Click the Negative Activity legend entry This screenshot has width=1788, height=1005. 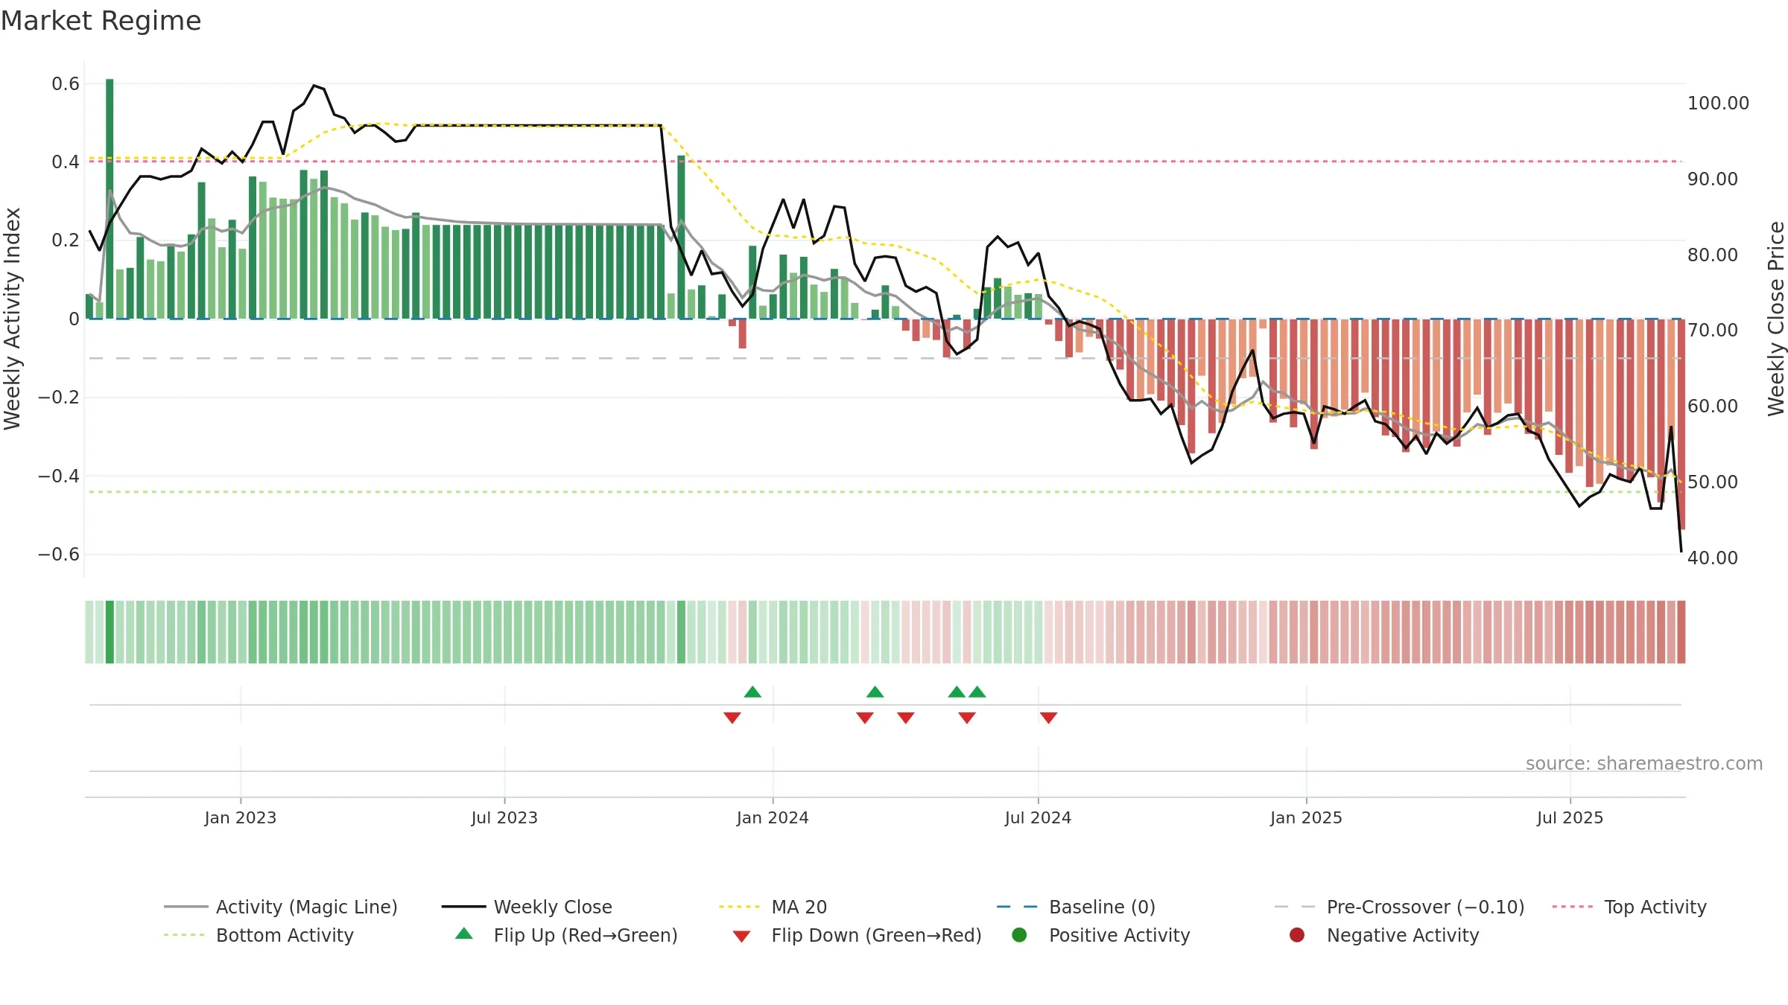point(1384,935)
